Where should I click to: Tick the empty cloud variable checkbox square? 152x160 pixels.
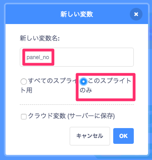24,117
